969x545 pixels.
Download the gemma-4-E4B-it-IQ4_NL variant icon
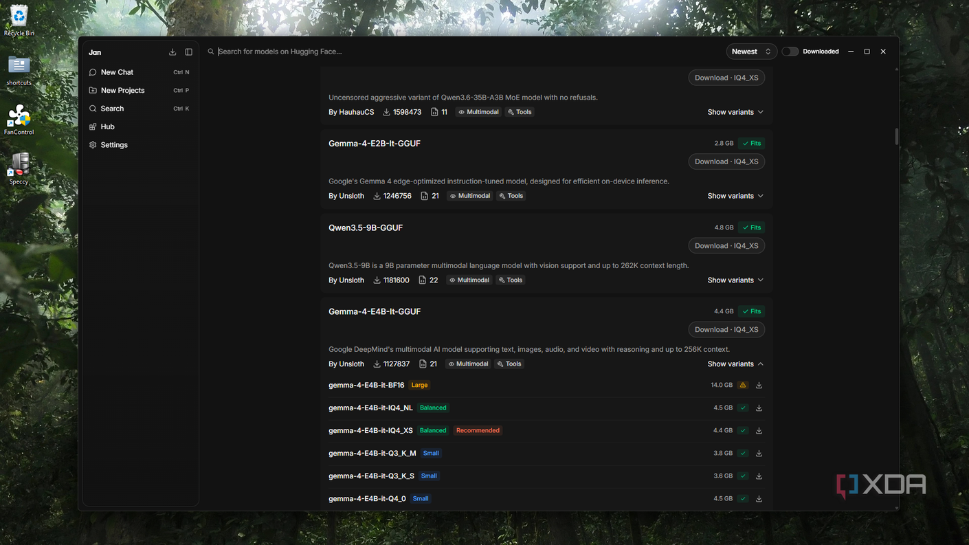coord(759,408)
